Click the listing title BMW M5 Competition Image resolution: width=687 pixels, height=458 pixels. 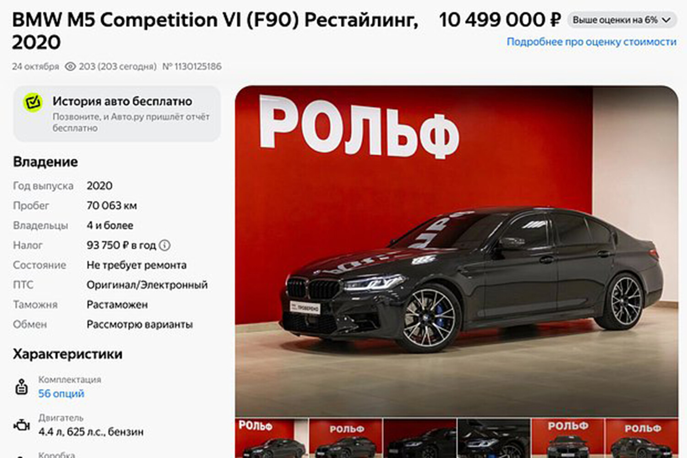coord(215,31)
